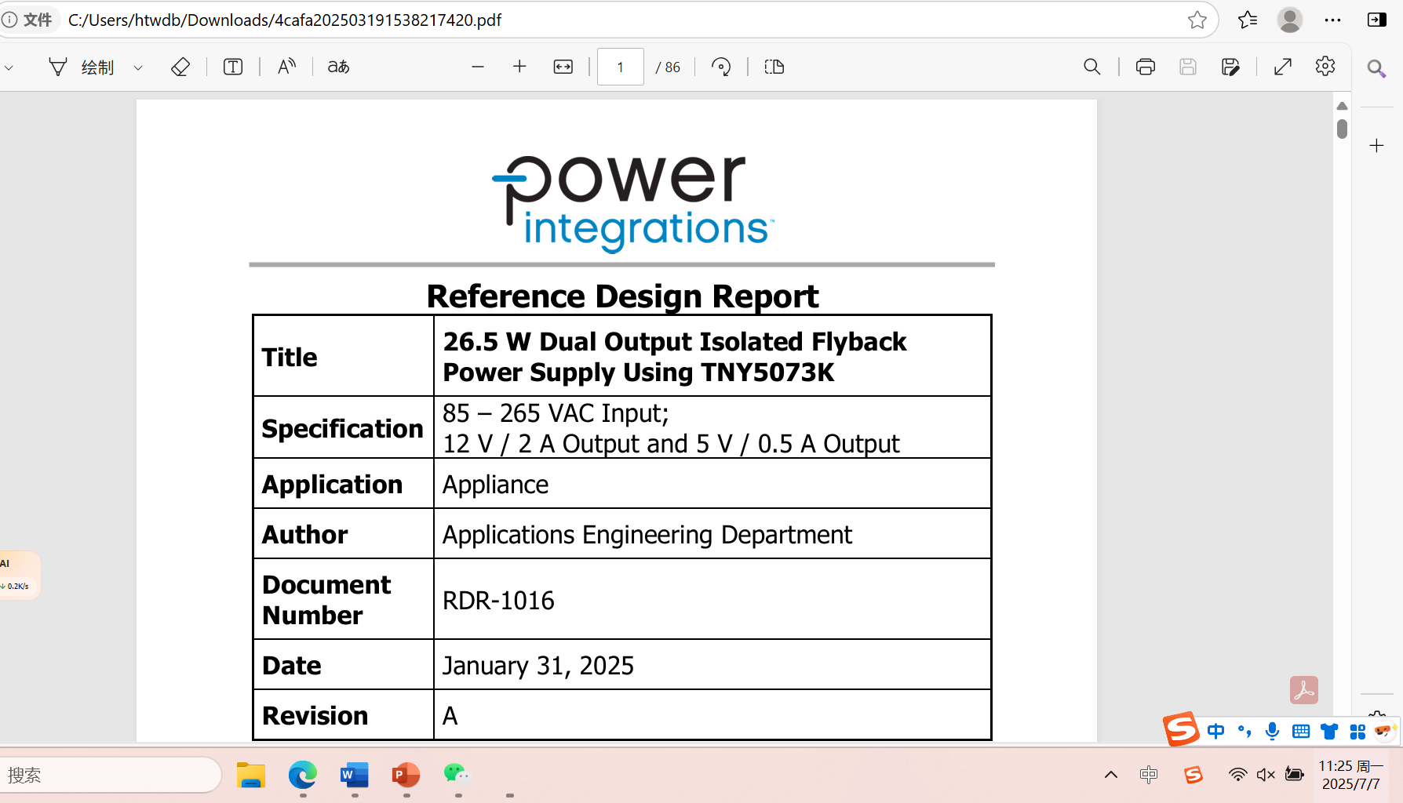1403x803 pixels.
Task: Rotate the PDF page
Action: point(721,67)
